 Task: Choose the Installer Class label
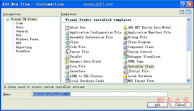point(141,66)
